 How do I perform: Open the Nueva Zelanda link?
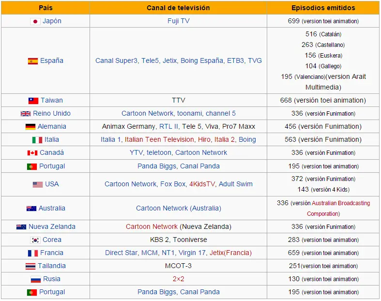pos(52,226)
